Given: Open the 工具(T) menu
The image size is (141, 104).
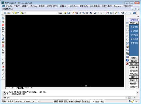Looking at the screenshot, I should coord(17,6).
